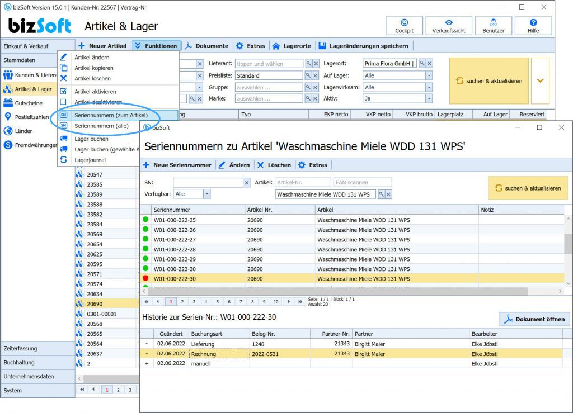Click Neuer Artikel plus button
The height and width of the screenshot is (413, 573).
[x=102, y=46]
